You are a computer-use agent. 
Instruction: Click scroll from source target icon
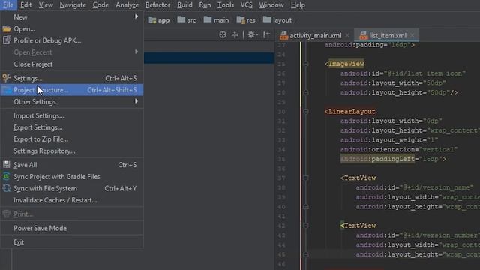[x=223, y=35]
